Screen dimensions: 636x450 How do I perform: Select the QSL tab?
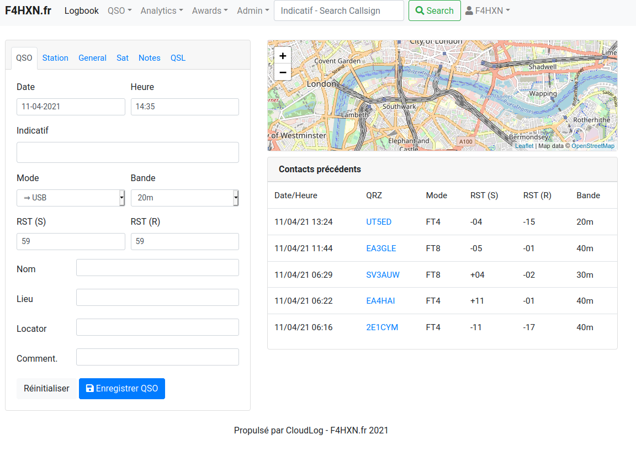pyautogui.click(x=178, y=58)
